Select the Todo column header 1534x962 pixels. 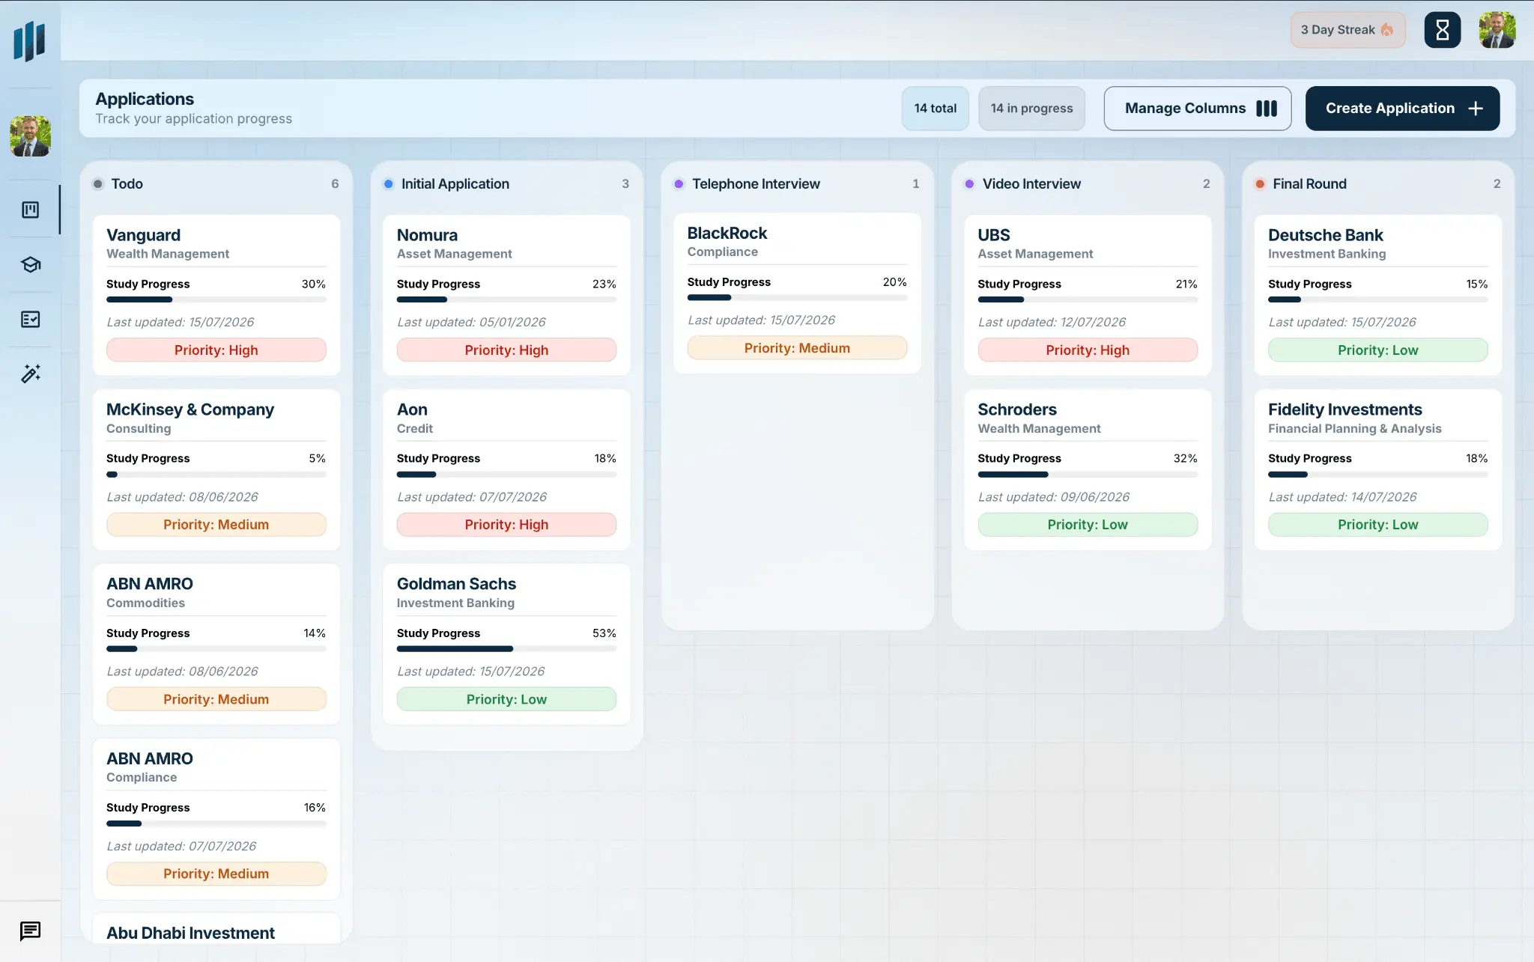coord(216,183)
